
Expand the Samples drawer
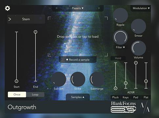point(78,97)
